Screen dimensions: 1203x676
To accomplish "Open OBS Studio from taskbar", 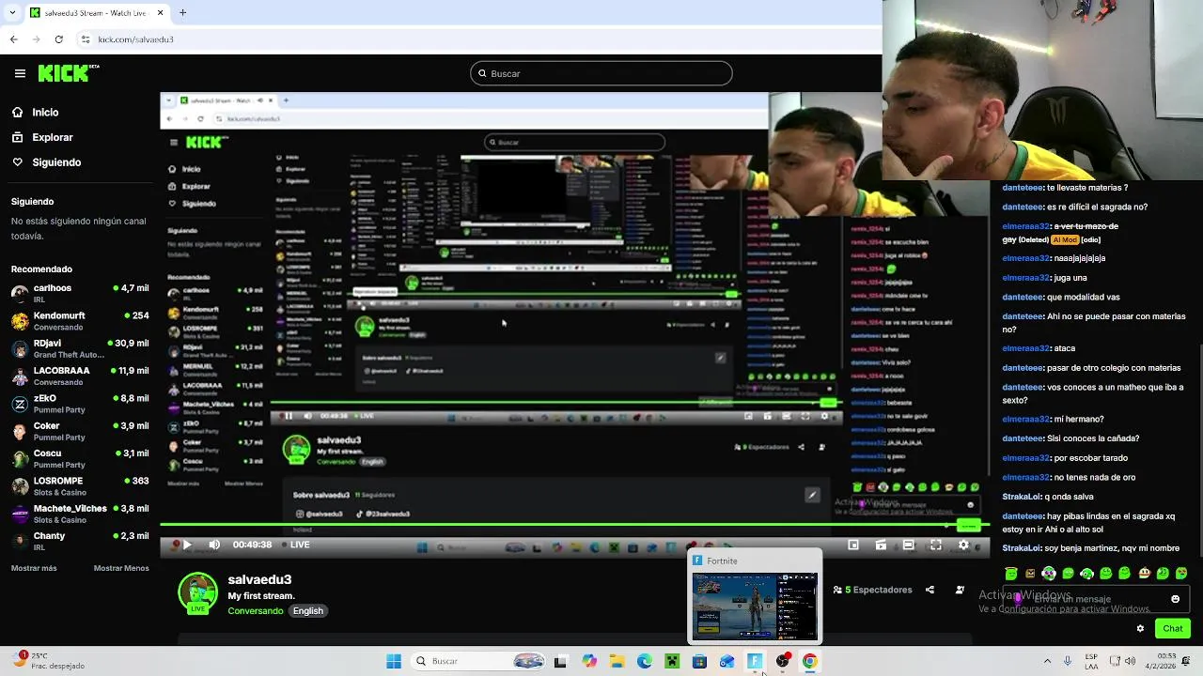I will [782, 661].
